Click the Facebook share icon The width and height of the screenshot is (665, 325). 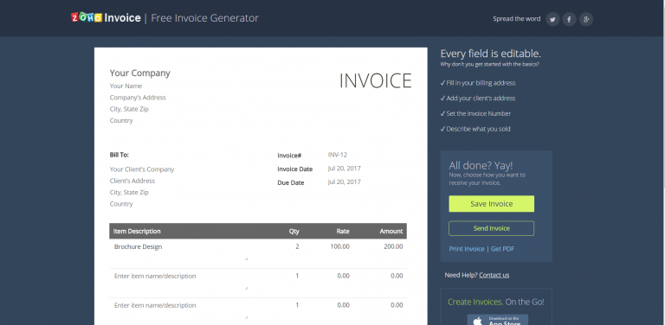click(x=569, y=19)
